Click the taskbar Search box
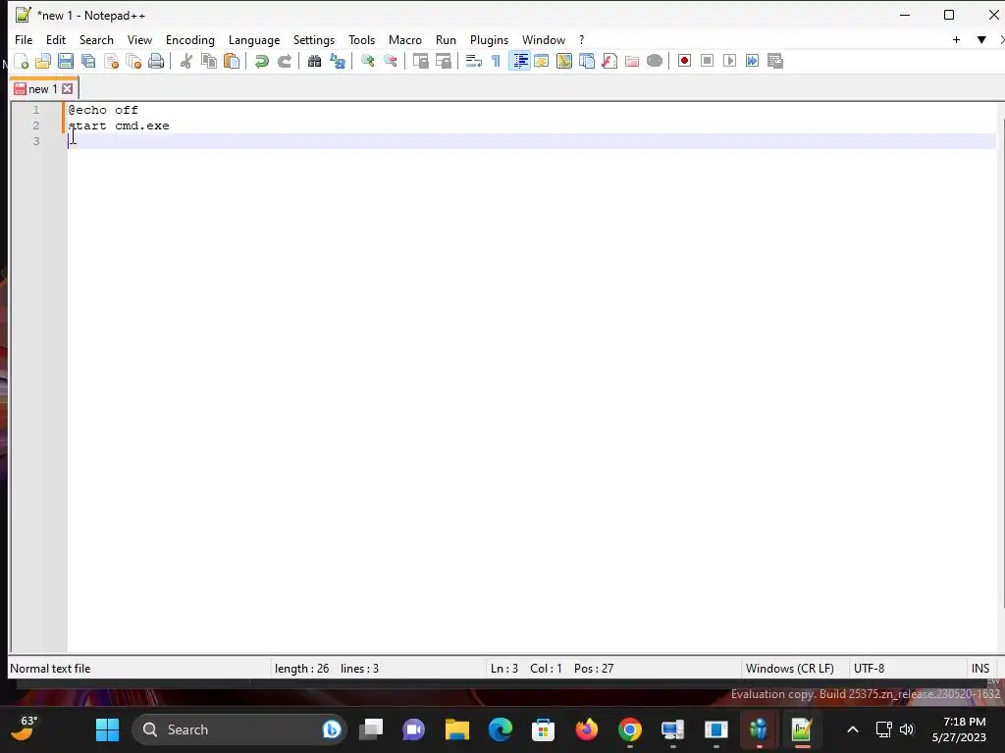The height and width of the screenshot is (753, 1005). coord(239,729)
